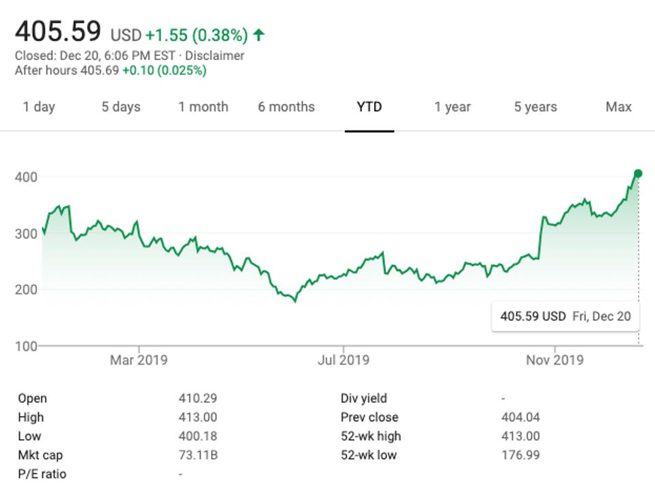Image resolution: width=655 pixels, height=493 pixels.
Task: Show the 1 month chart view
Action: tap(203, 107)
